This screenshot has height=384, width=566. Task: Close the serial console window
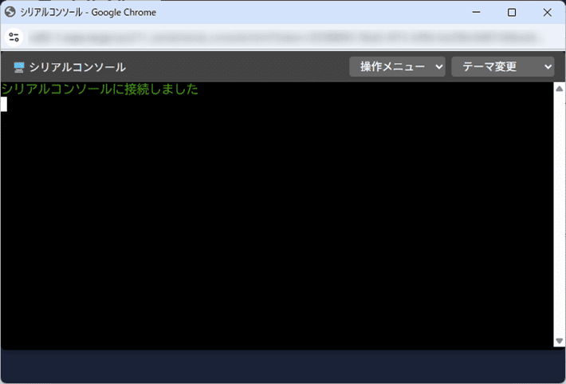[547, 12]
